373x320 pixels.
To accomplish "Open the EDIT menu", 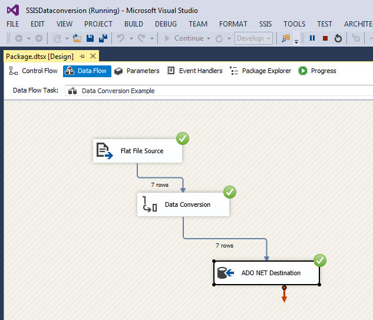I will tap(37, 24).
